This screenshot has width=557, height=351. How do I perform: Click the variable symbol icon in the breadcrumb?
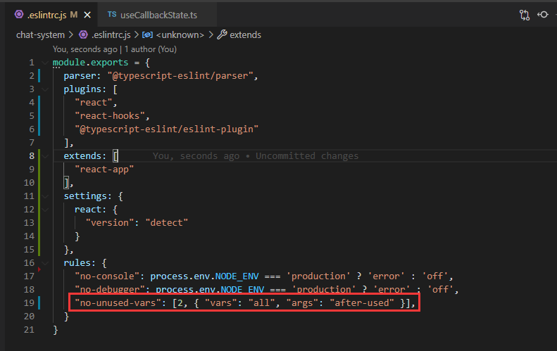tap(147, 34)
